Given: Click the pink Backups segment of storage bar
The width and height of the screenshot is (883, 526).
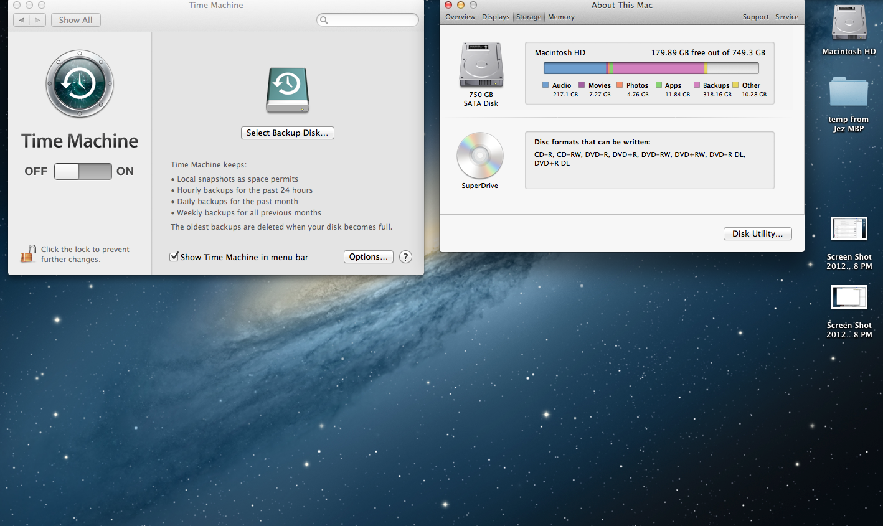Looking at the screenshot, I should pos(659,68).
